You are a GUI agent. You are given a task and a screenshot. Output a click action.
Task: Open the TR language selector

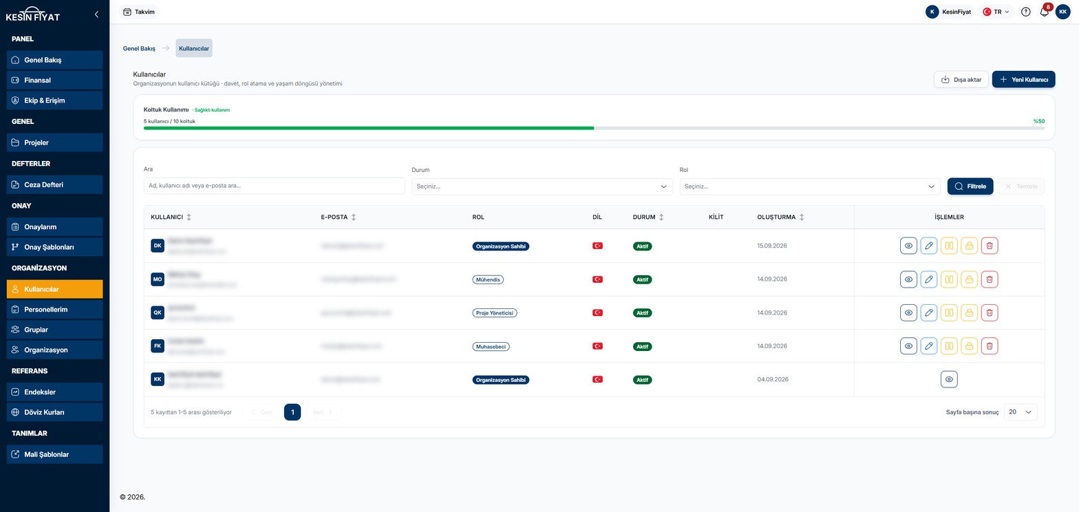pos(996,12)
